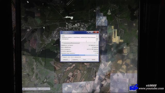This screenshot has width=165, height=93.
Task: Close the left minimized window bar
Action: (x=33, y=89)
